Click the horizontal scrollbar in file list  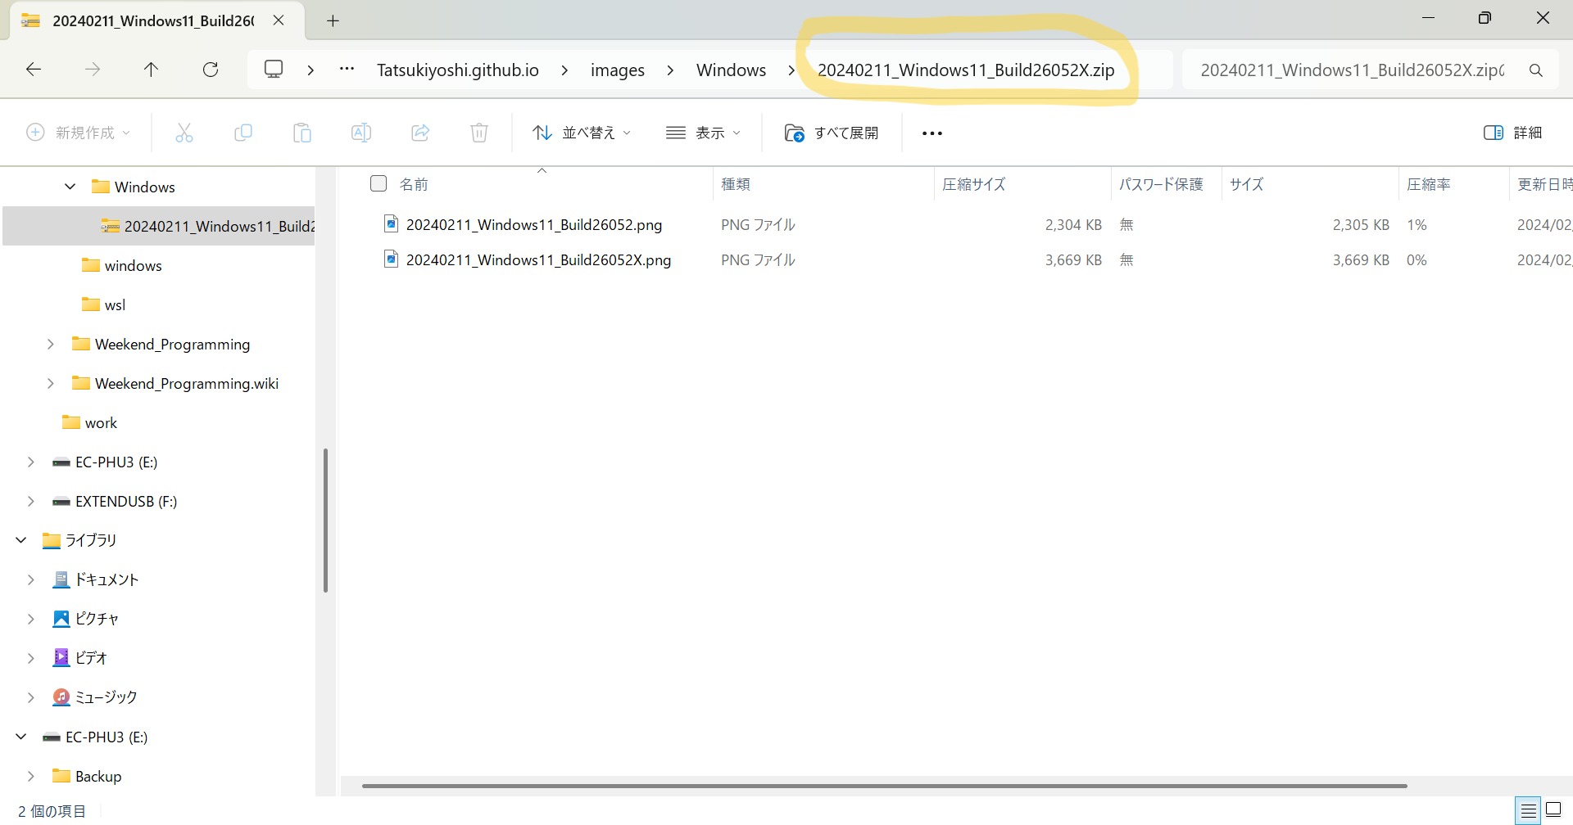[x=885, y=786]
